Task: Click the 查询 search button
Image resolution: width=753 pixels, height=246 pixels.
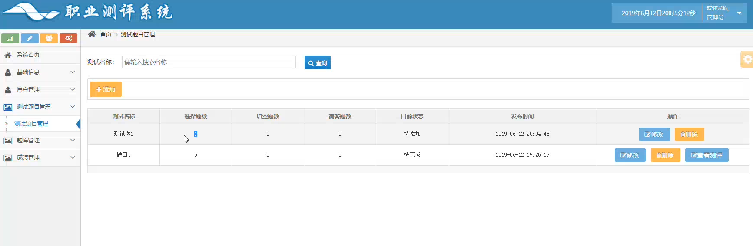Action: 318,62
